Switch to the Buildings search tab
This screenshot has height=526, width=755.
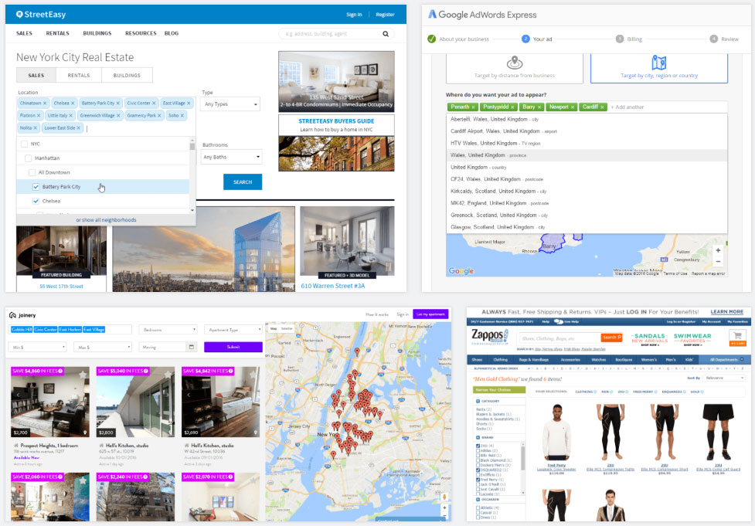pos(127,76)
